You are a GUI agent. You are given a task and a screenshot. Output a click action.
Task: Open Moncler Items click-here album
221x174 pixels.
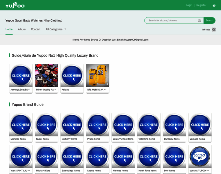point(21,125)
